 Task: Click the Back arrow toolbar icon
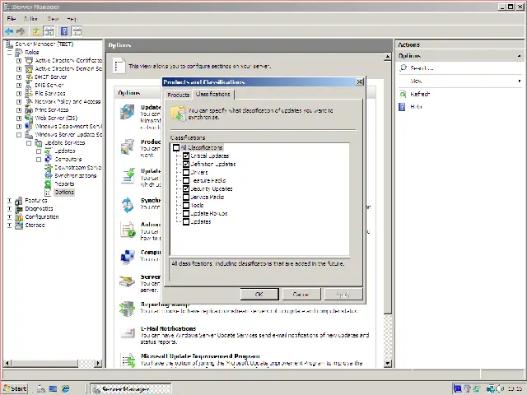pos(9,31)
